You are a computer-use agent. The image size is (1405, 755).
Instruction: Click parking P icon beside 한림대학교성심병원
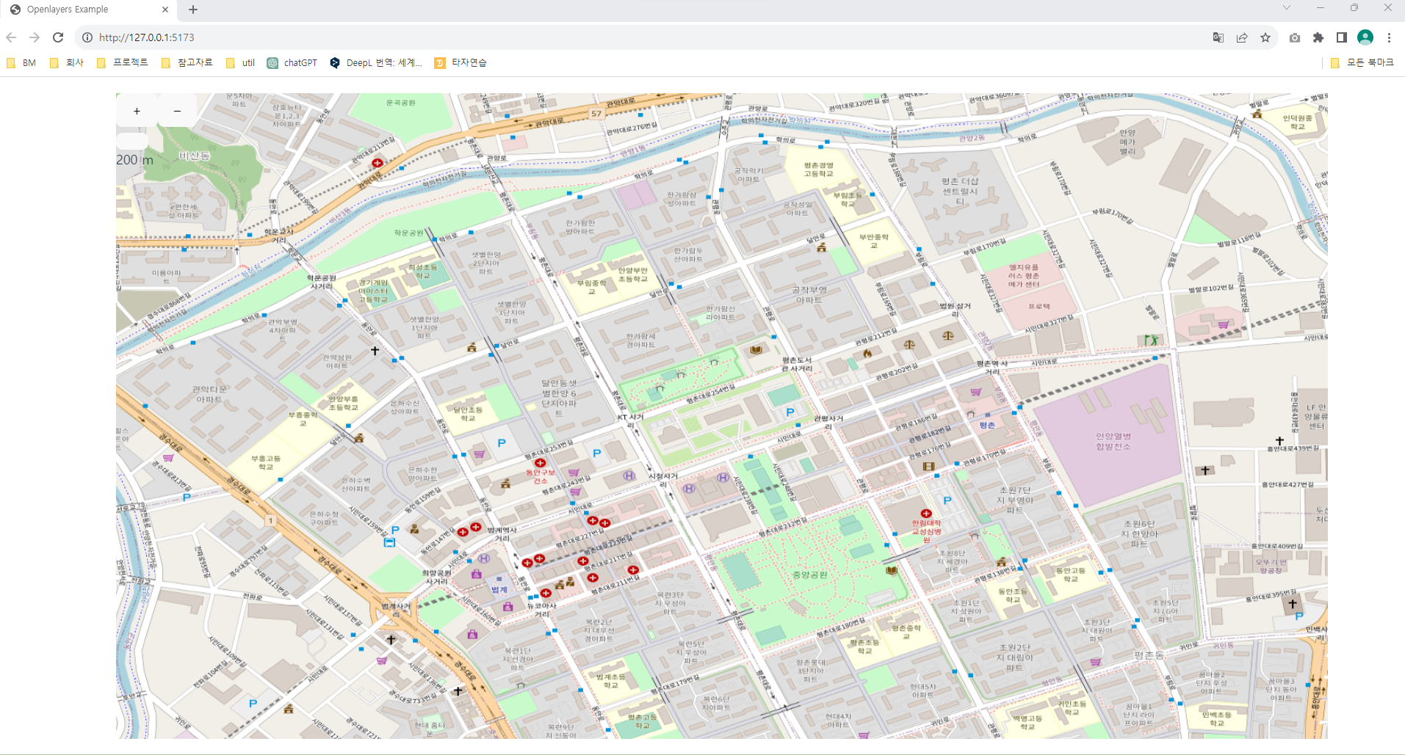947,500
